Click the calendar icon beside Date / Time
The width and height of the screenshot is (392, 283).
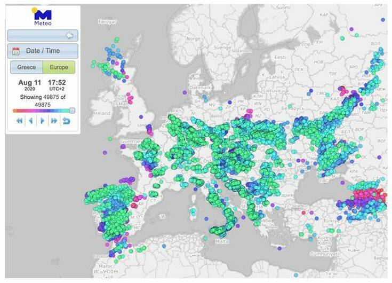click(16, 51)
